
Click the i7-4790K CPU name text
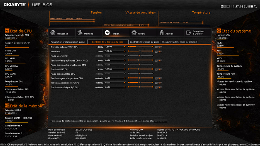point(178,130)
